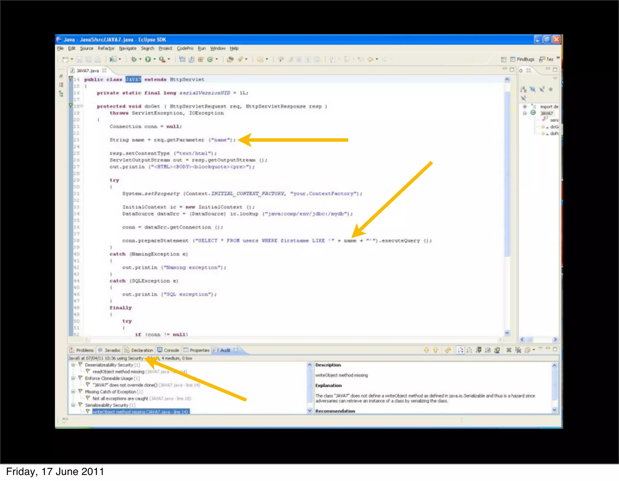Screen dimensions: 619x481
Task: Open the FindBugs perspective button
Action: click(x=522, y=59)
